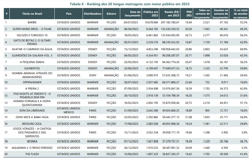Click 'ANIMAÇÃO' genre in Super Mario row
This screenshot has height=162, width=252.
(x=111, y=29)
